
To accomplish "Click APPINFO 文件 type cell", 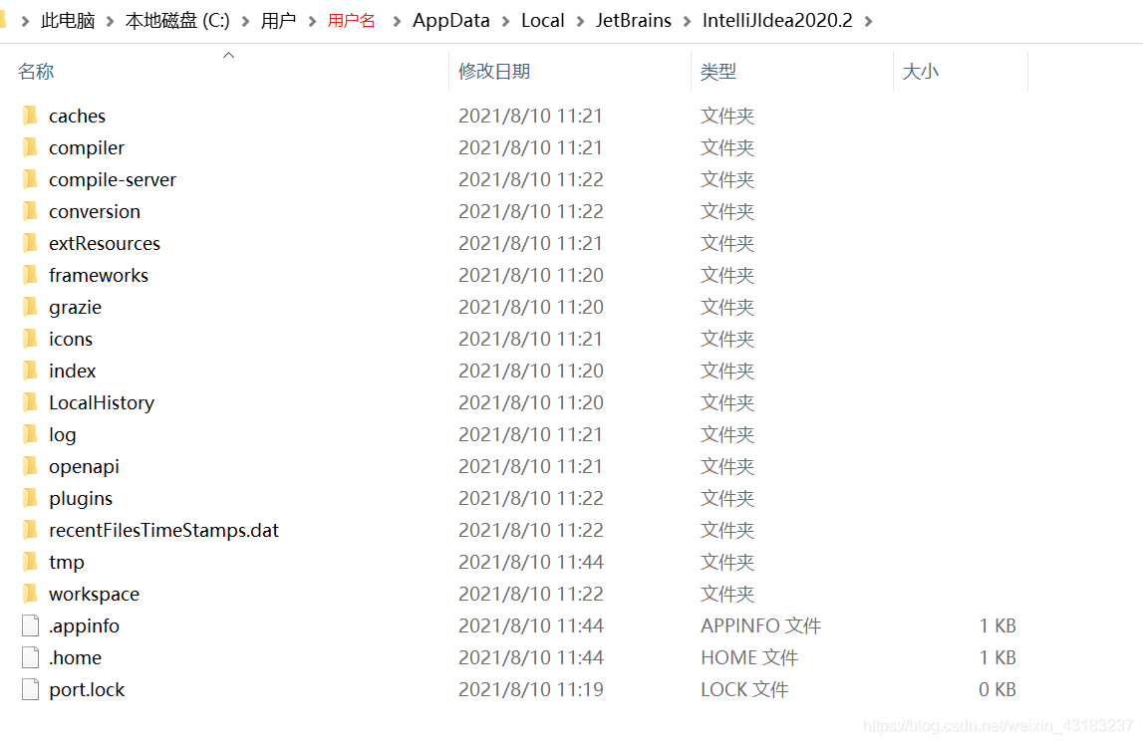I will 761,625.
